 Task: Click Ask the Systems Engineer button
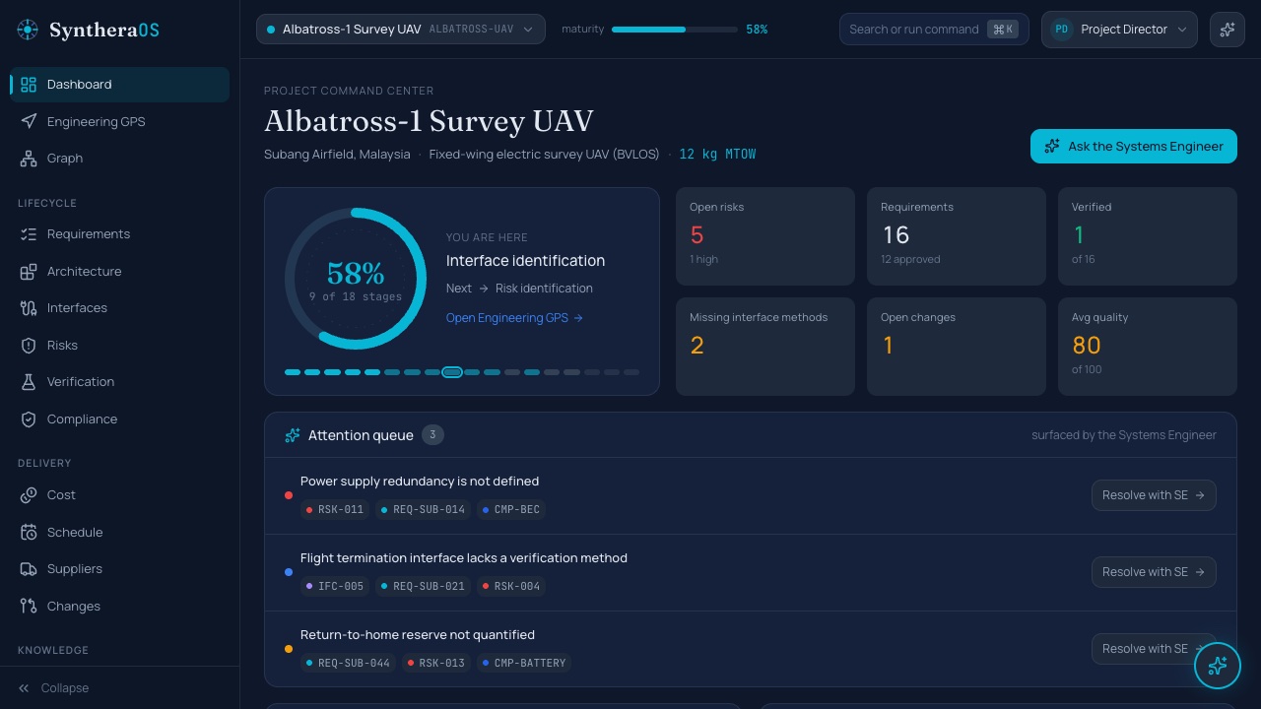[x=1134, y=147]
